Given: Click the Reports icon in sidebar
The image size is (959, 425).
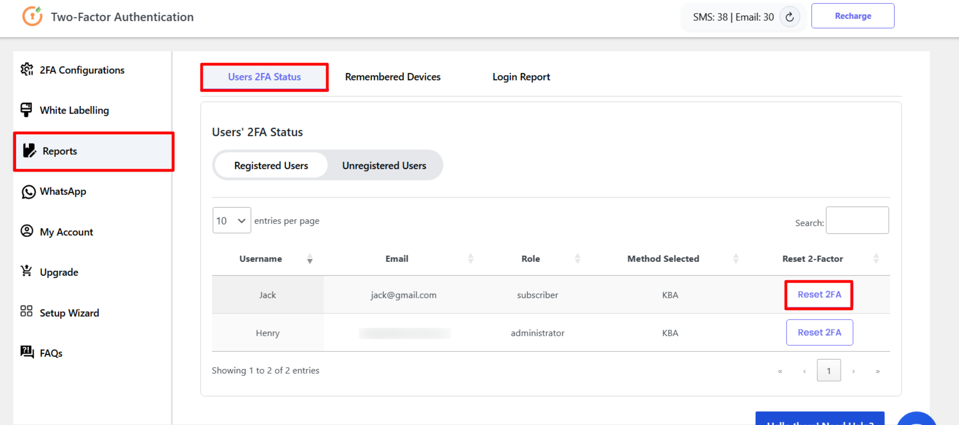Looking at the screenshot, I should pos(30,151).
